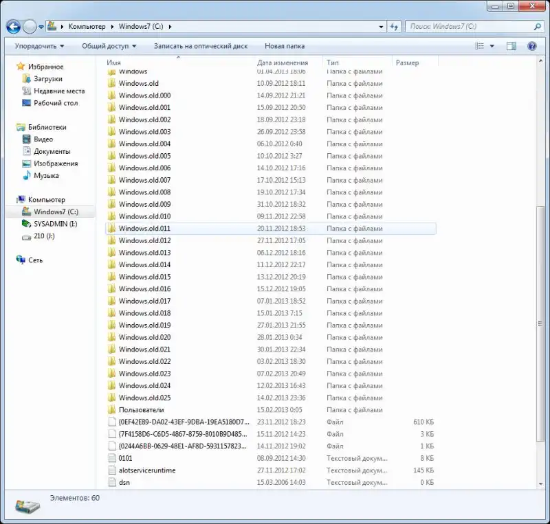Click the refresh button beside address bar
The image size is (550, 524).
(394, 27)
